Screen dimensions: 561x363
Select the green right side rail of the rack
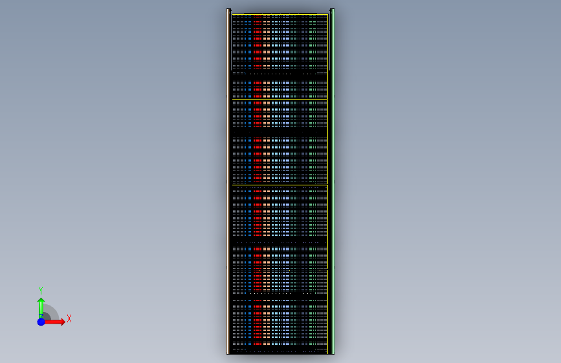(332, 181)
